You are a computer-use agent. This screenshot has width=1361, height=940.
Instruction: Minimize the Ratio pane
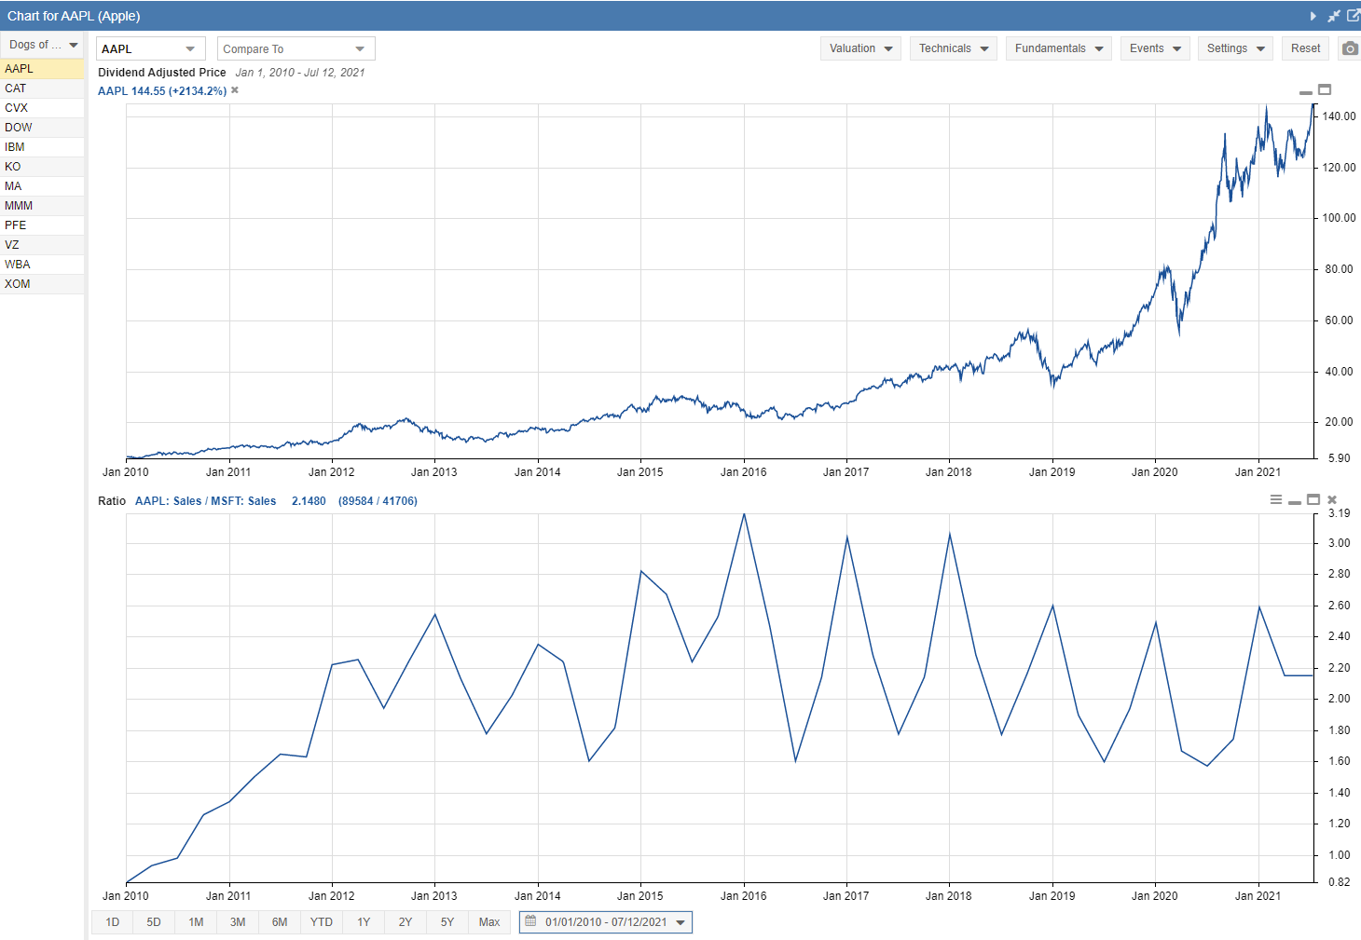(1295, 502)
